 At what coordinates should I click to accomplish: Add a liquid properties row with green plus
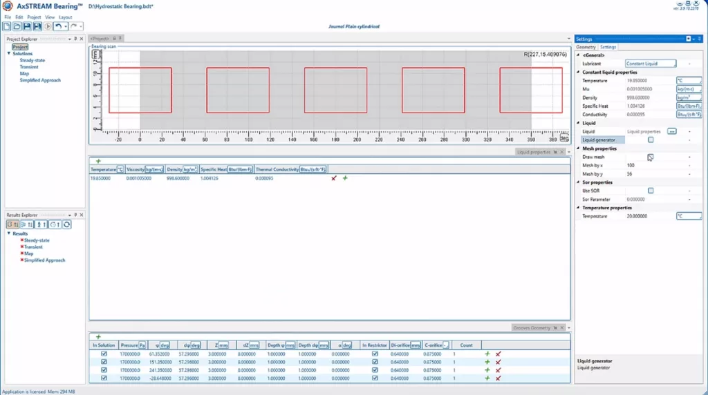(98, 161)
